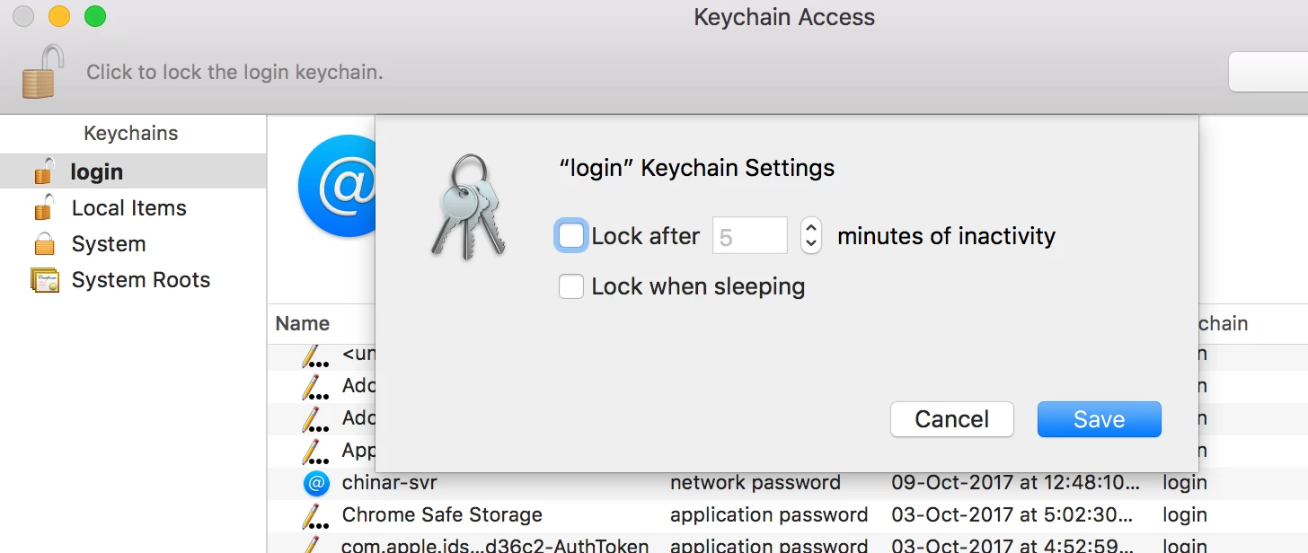Click the Local Items padlock icon
The width and height of the screenshot is (1308, 553).
(44, 207)
